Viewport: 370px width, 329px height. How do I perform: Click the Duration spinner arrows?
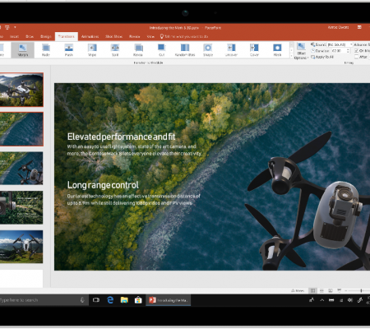[348, 51]
